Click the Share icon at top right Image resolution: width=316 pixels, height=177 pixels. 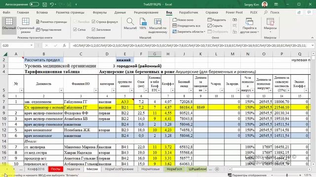coord(299,12)
